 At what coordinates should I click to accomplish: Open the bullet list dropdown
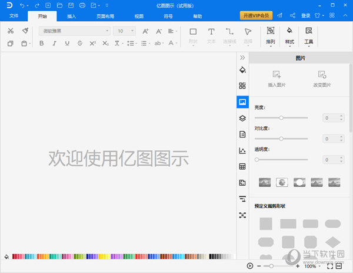145,43
